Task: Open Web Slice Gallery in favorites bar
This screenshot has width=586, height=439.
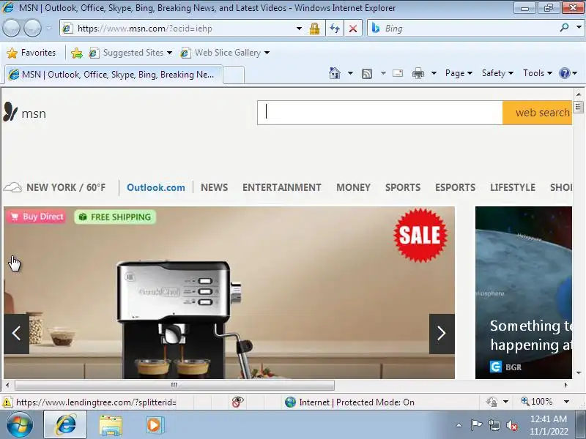Action: point(225,53)
